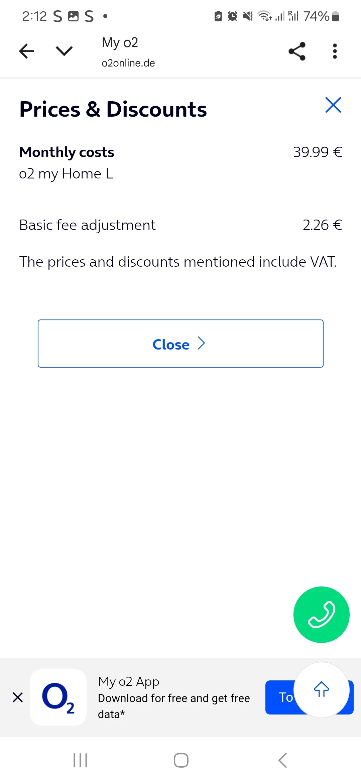Tap the Monthly costs heading
Screen dimensions: 361x782
pos(67,152)
